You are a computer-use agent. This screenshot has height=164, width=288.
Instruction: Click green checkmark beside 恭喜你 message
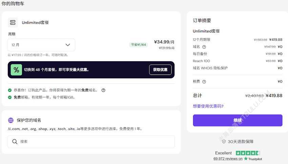pos(10,90)
